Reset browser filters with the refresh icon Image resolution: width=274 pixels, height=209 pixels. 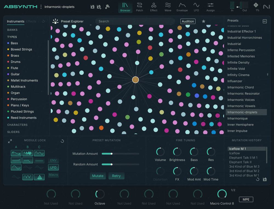point(43,21)
